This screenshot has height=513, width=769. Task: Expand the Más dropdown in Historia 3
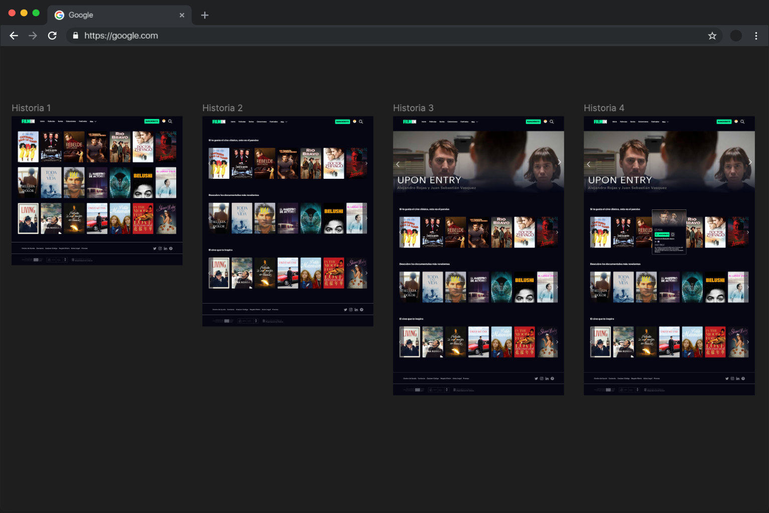[475, 121]
